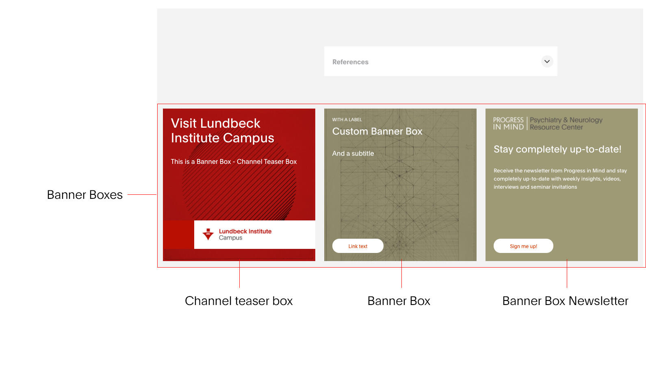Click the References panel label
Screen dimensions: 646x366
pos(350,62)
